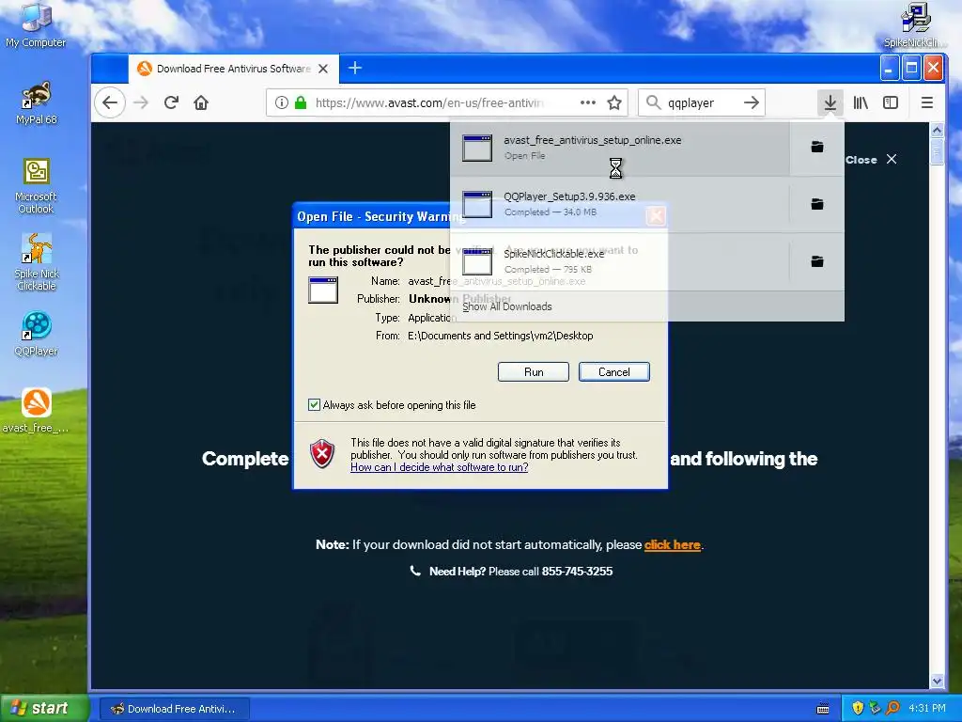Select Spike Nick Clickable desktop shortcut
Screen dimensions: 962x722
pos(37,262)
